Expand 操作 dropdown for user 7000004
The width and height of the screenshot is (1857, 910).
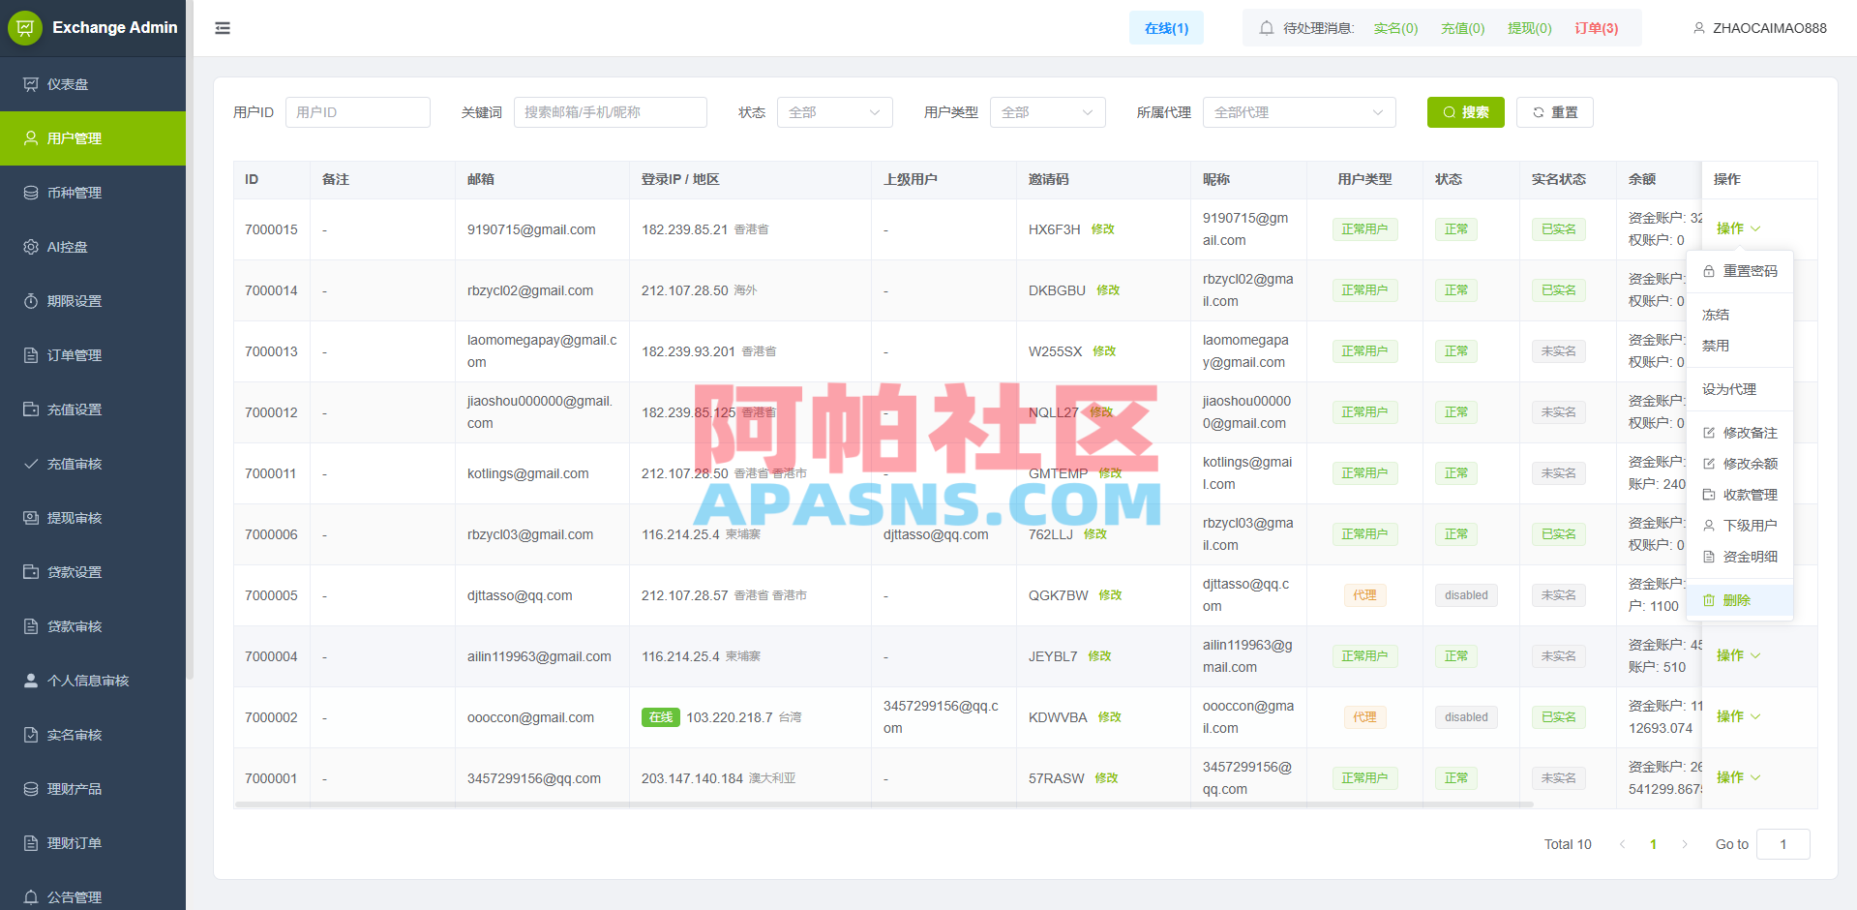1738,655
